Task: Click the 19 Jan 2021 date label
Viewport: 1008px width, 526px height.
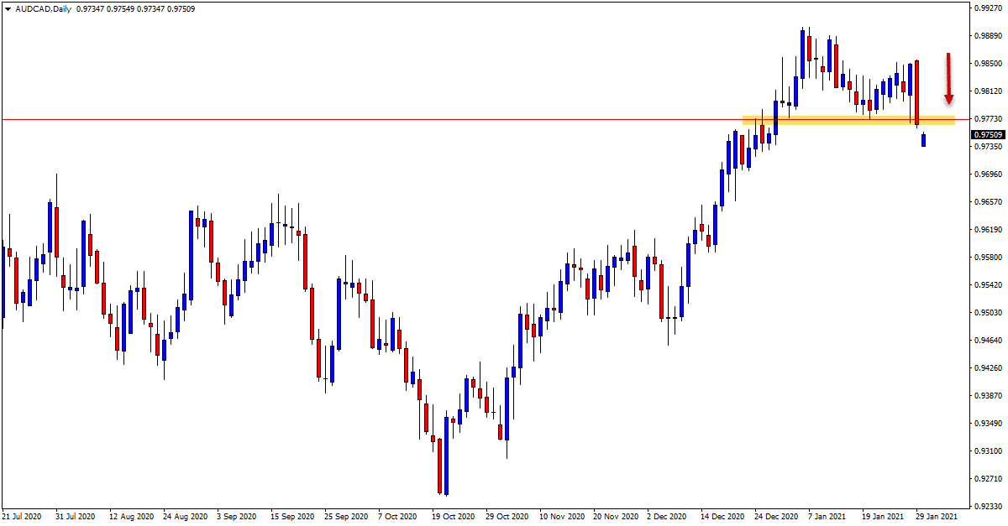Action: point(881,517)
